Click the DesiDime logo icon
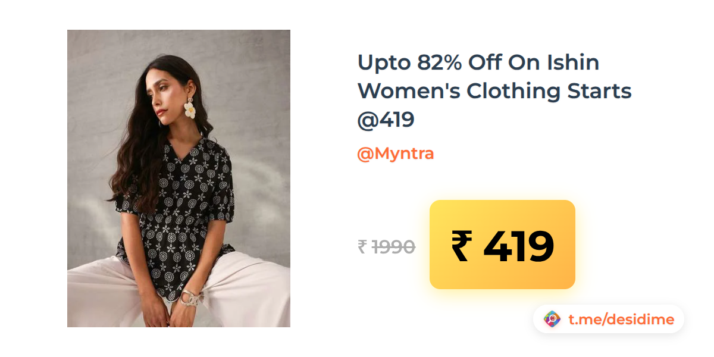Screen dimensions: 714x357 (552, 320)
